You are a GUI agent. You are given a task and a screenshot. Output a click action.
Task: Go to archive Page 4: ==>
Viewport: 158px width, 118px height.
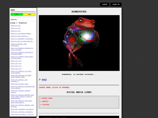coord(16,31)
